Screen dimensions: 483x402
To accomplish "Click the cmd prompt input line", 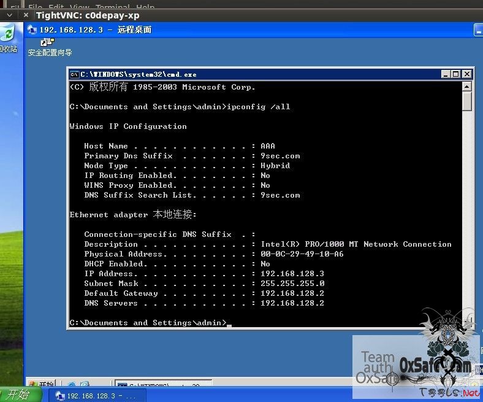I will pyautogui.click(x=150, y=323).
